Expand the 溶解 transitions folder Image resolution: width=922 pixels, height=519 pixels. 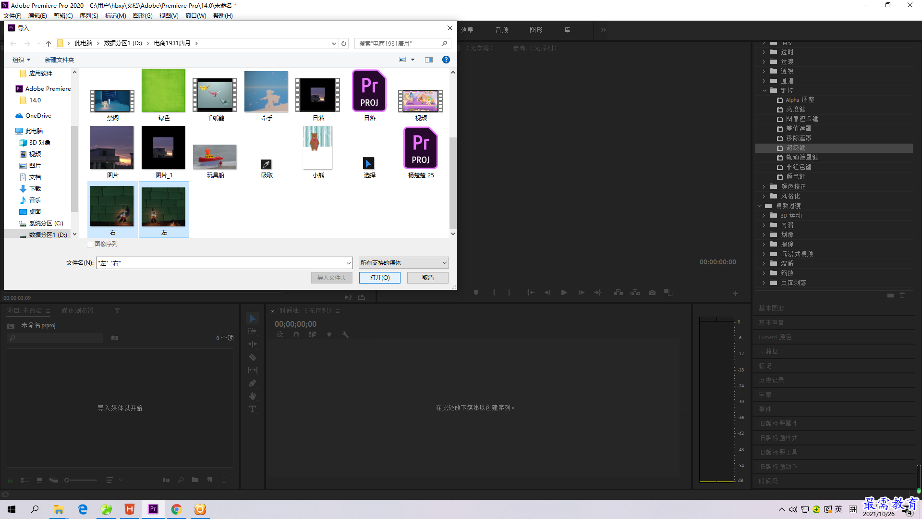[764, 263]
